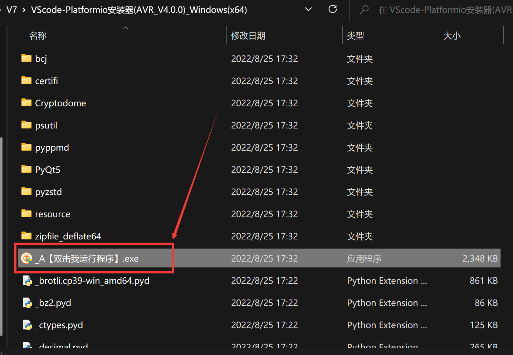
Task: Select the _bz2.pyd file icon
Action: 28,303
